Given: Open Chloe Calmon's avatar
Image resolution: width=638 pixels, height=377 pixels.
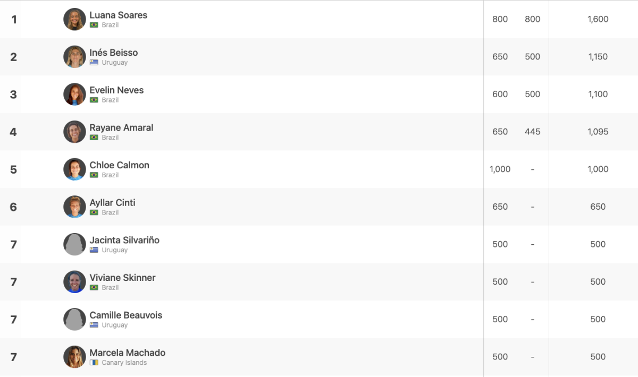Looking at the screenshot, I should (74, 169).
